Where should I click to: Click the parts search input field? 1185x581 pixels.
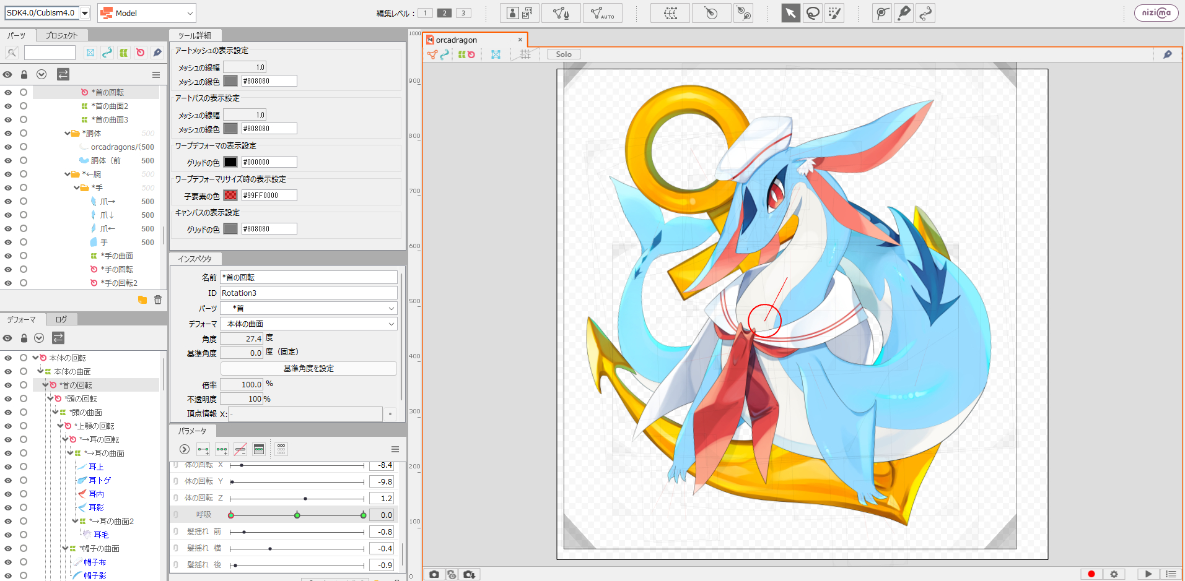(50, 53)
